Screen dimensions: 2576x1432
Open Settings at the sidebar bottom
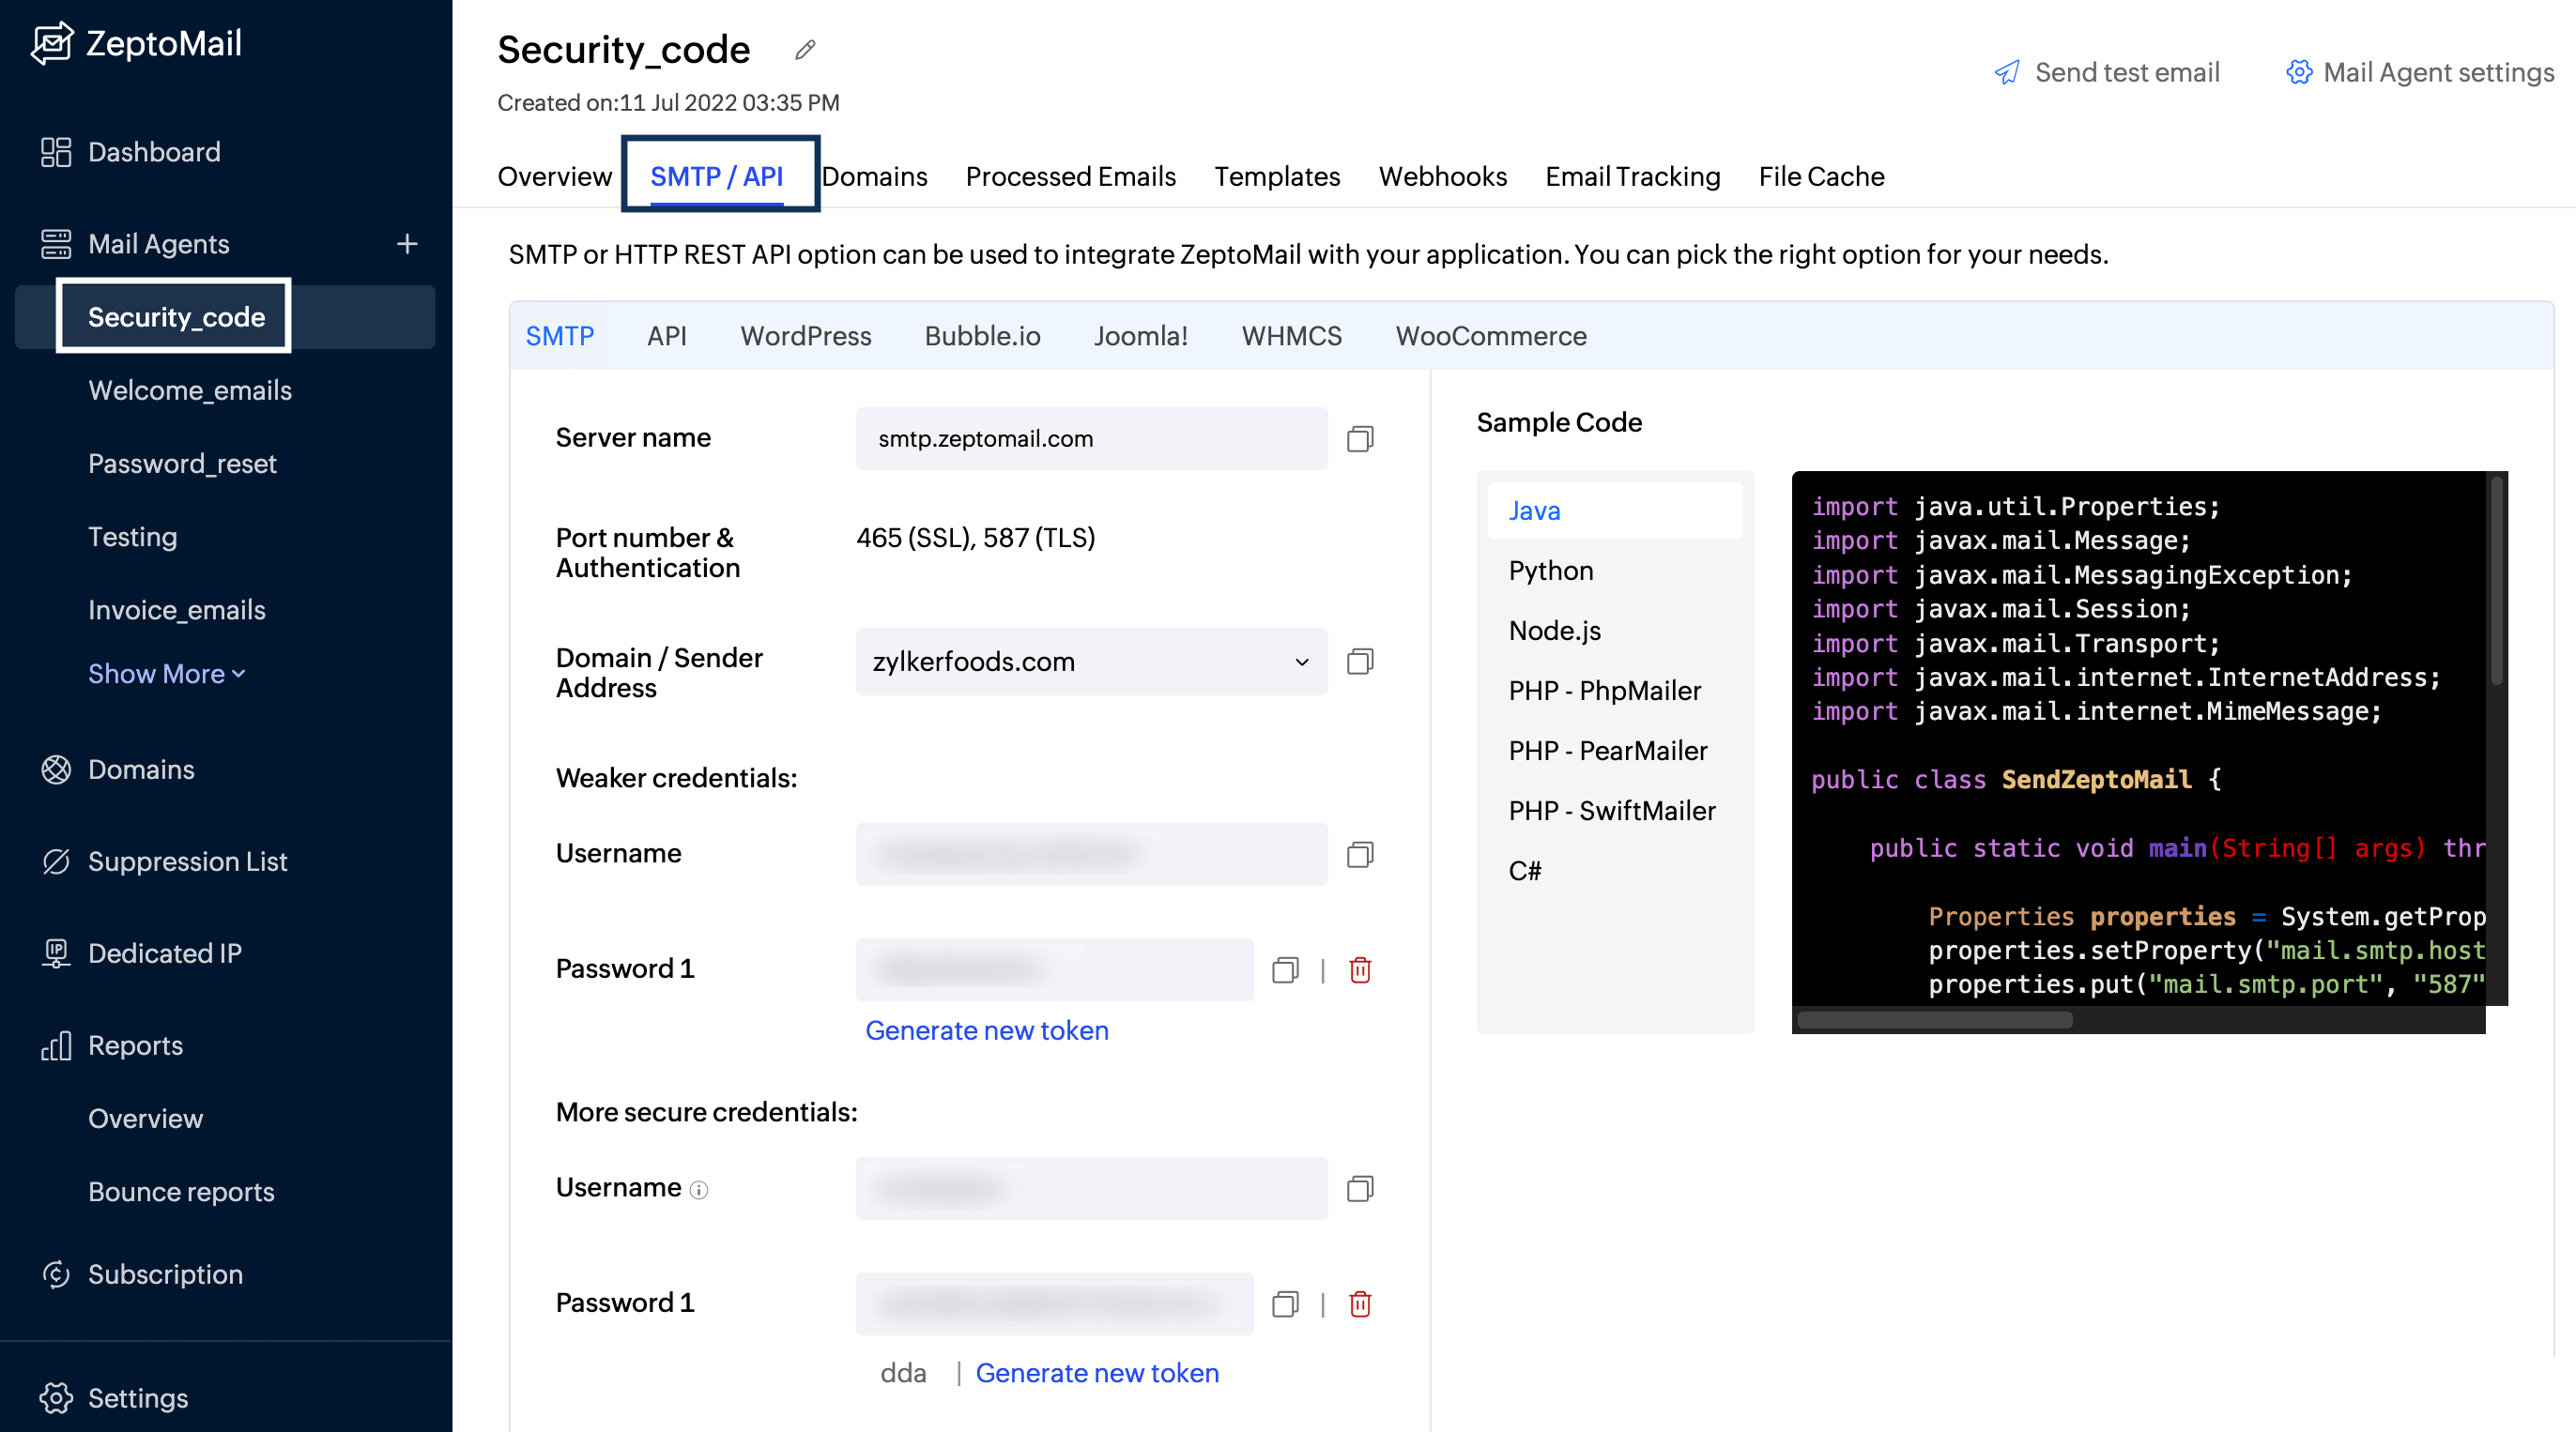point(137,1398)
